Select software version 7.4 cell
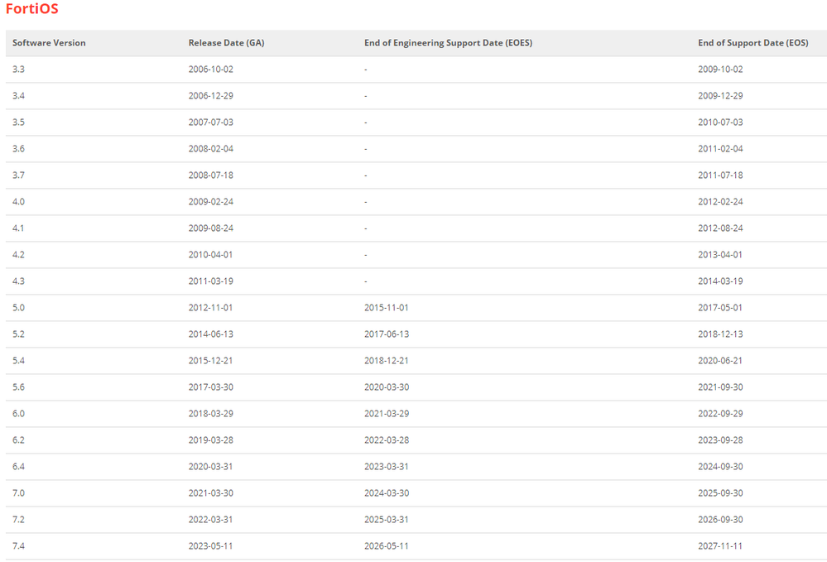The height and width of the screenshot is (562, 827). [x=18, y=546]
